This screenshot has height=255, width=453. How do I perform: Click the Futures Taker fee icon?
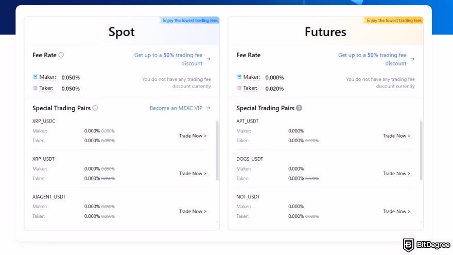239,88
